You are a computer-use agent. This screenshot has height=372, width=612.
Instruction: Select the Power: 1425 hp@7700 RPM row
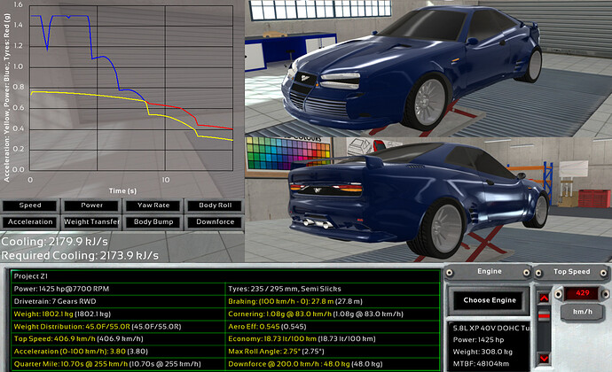pyautogui.click(x=118, y=289)
